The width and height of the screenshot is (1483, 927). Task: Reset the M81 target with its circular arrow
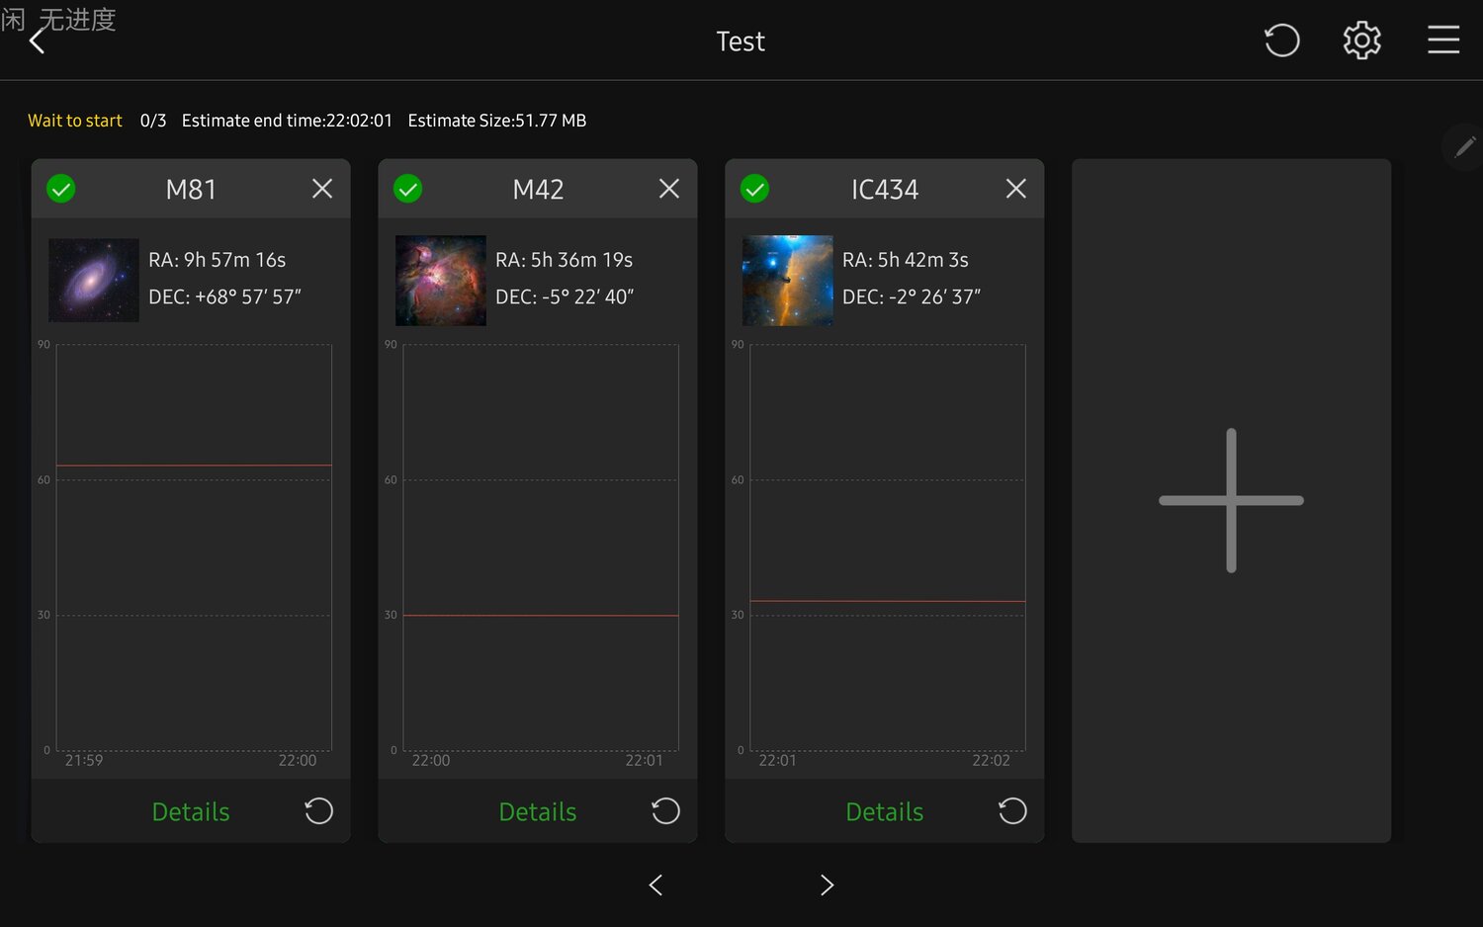(x=318, y=811)
